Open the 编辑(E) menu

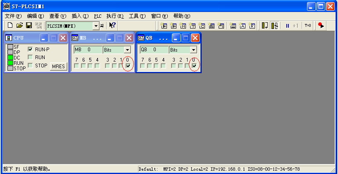pyautogui.click(x=36, y=16)
